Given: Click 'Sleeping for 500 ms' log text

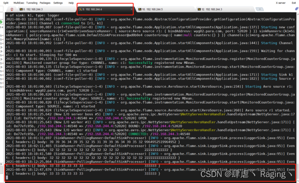Looking at the screenshot, I should tap(58, 55).
